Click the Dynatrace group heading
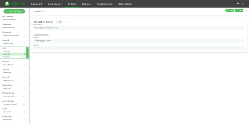This screenshot has height=124, width=249. pos(7,32)
